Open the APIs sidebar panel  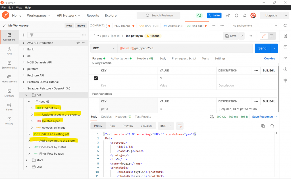(x=9, y=51)
